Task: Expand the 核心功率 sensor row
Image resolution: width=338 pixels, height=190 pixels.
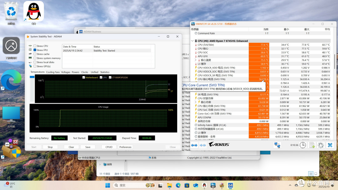Action: [196, 102]
